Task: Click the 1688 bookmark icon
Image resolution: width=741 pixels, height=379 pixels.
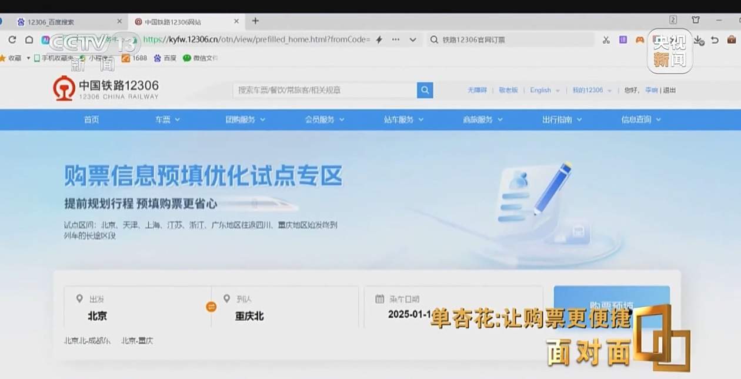Action: click(126, 58)
